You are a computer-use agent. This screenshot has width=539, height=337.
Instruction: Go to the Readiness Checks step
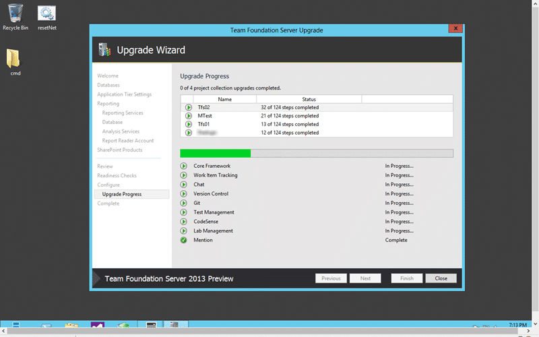[x=117, y=175]
